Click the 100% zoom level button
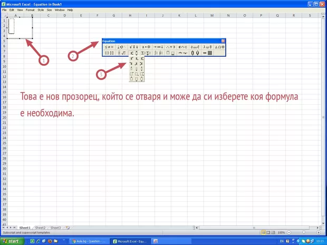This screenshot has height=245, width=327. (281, 232)
